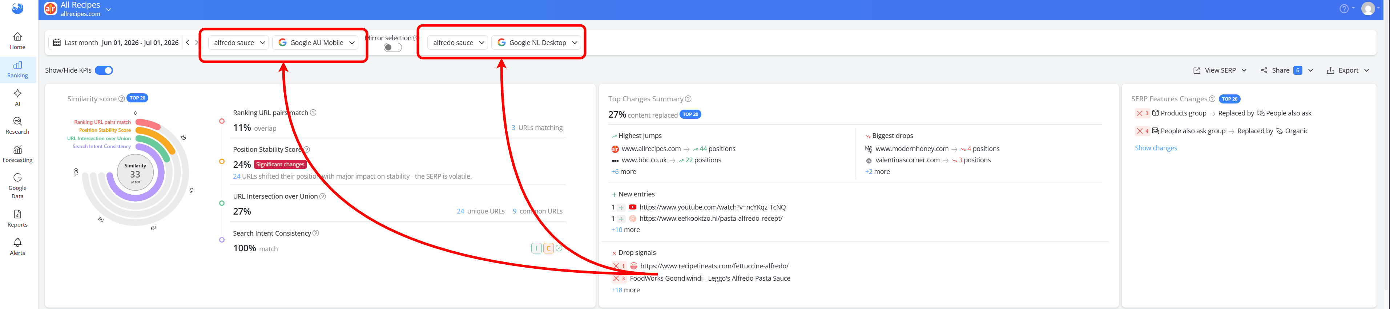This screenshot has width=1390, height=309.
Task: Click help icon next to Top Changes Summary
Action: pos(688,99)
